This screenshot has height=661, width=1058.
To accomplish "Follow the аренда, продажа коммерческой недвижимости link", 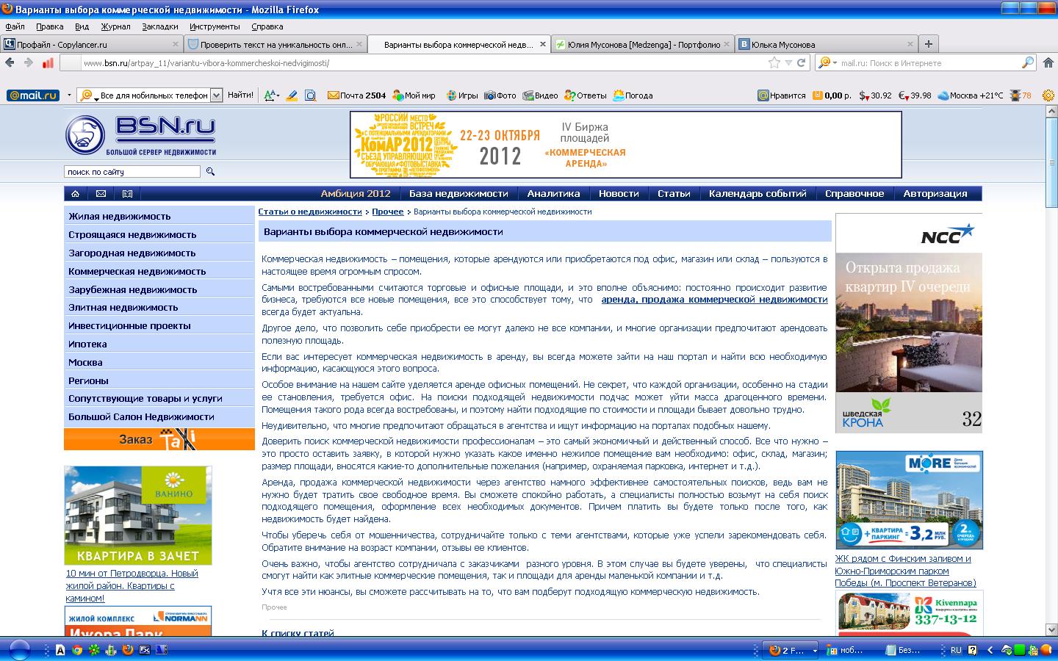I will (x=714, y=300).
